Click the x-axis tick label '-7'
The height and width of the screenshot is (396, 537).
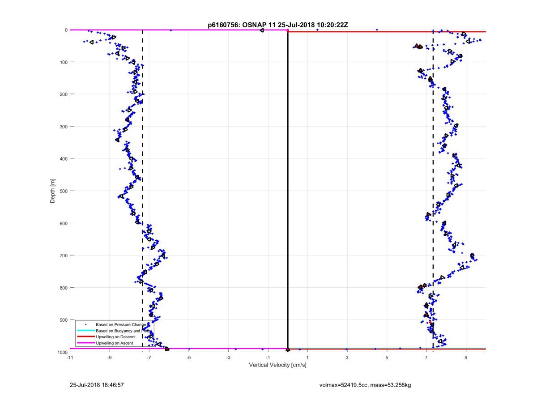tap(149, 358)
